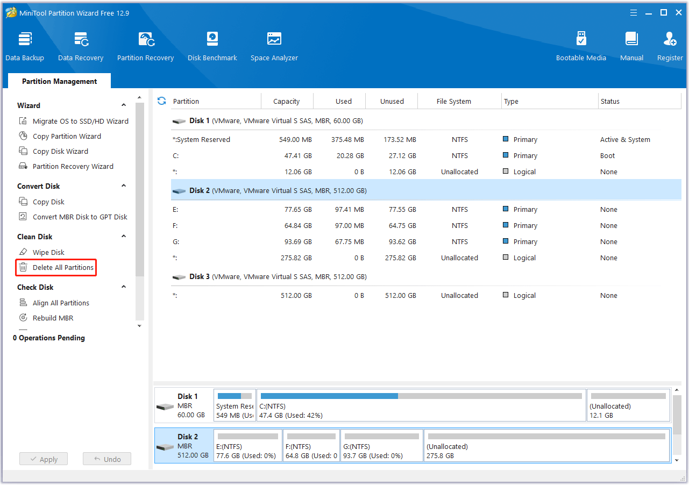Image resolution: width=689 pixels, height=485 pixels.
Task: Click the Wipe Disk eraser icon
Action: click(x=23, y=252)
